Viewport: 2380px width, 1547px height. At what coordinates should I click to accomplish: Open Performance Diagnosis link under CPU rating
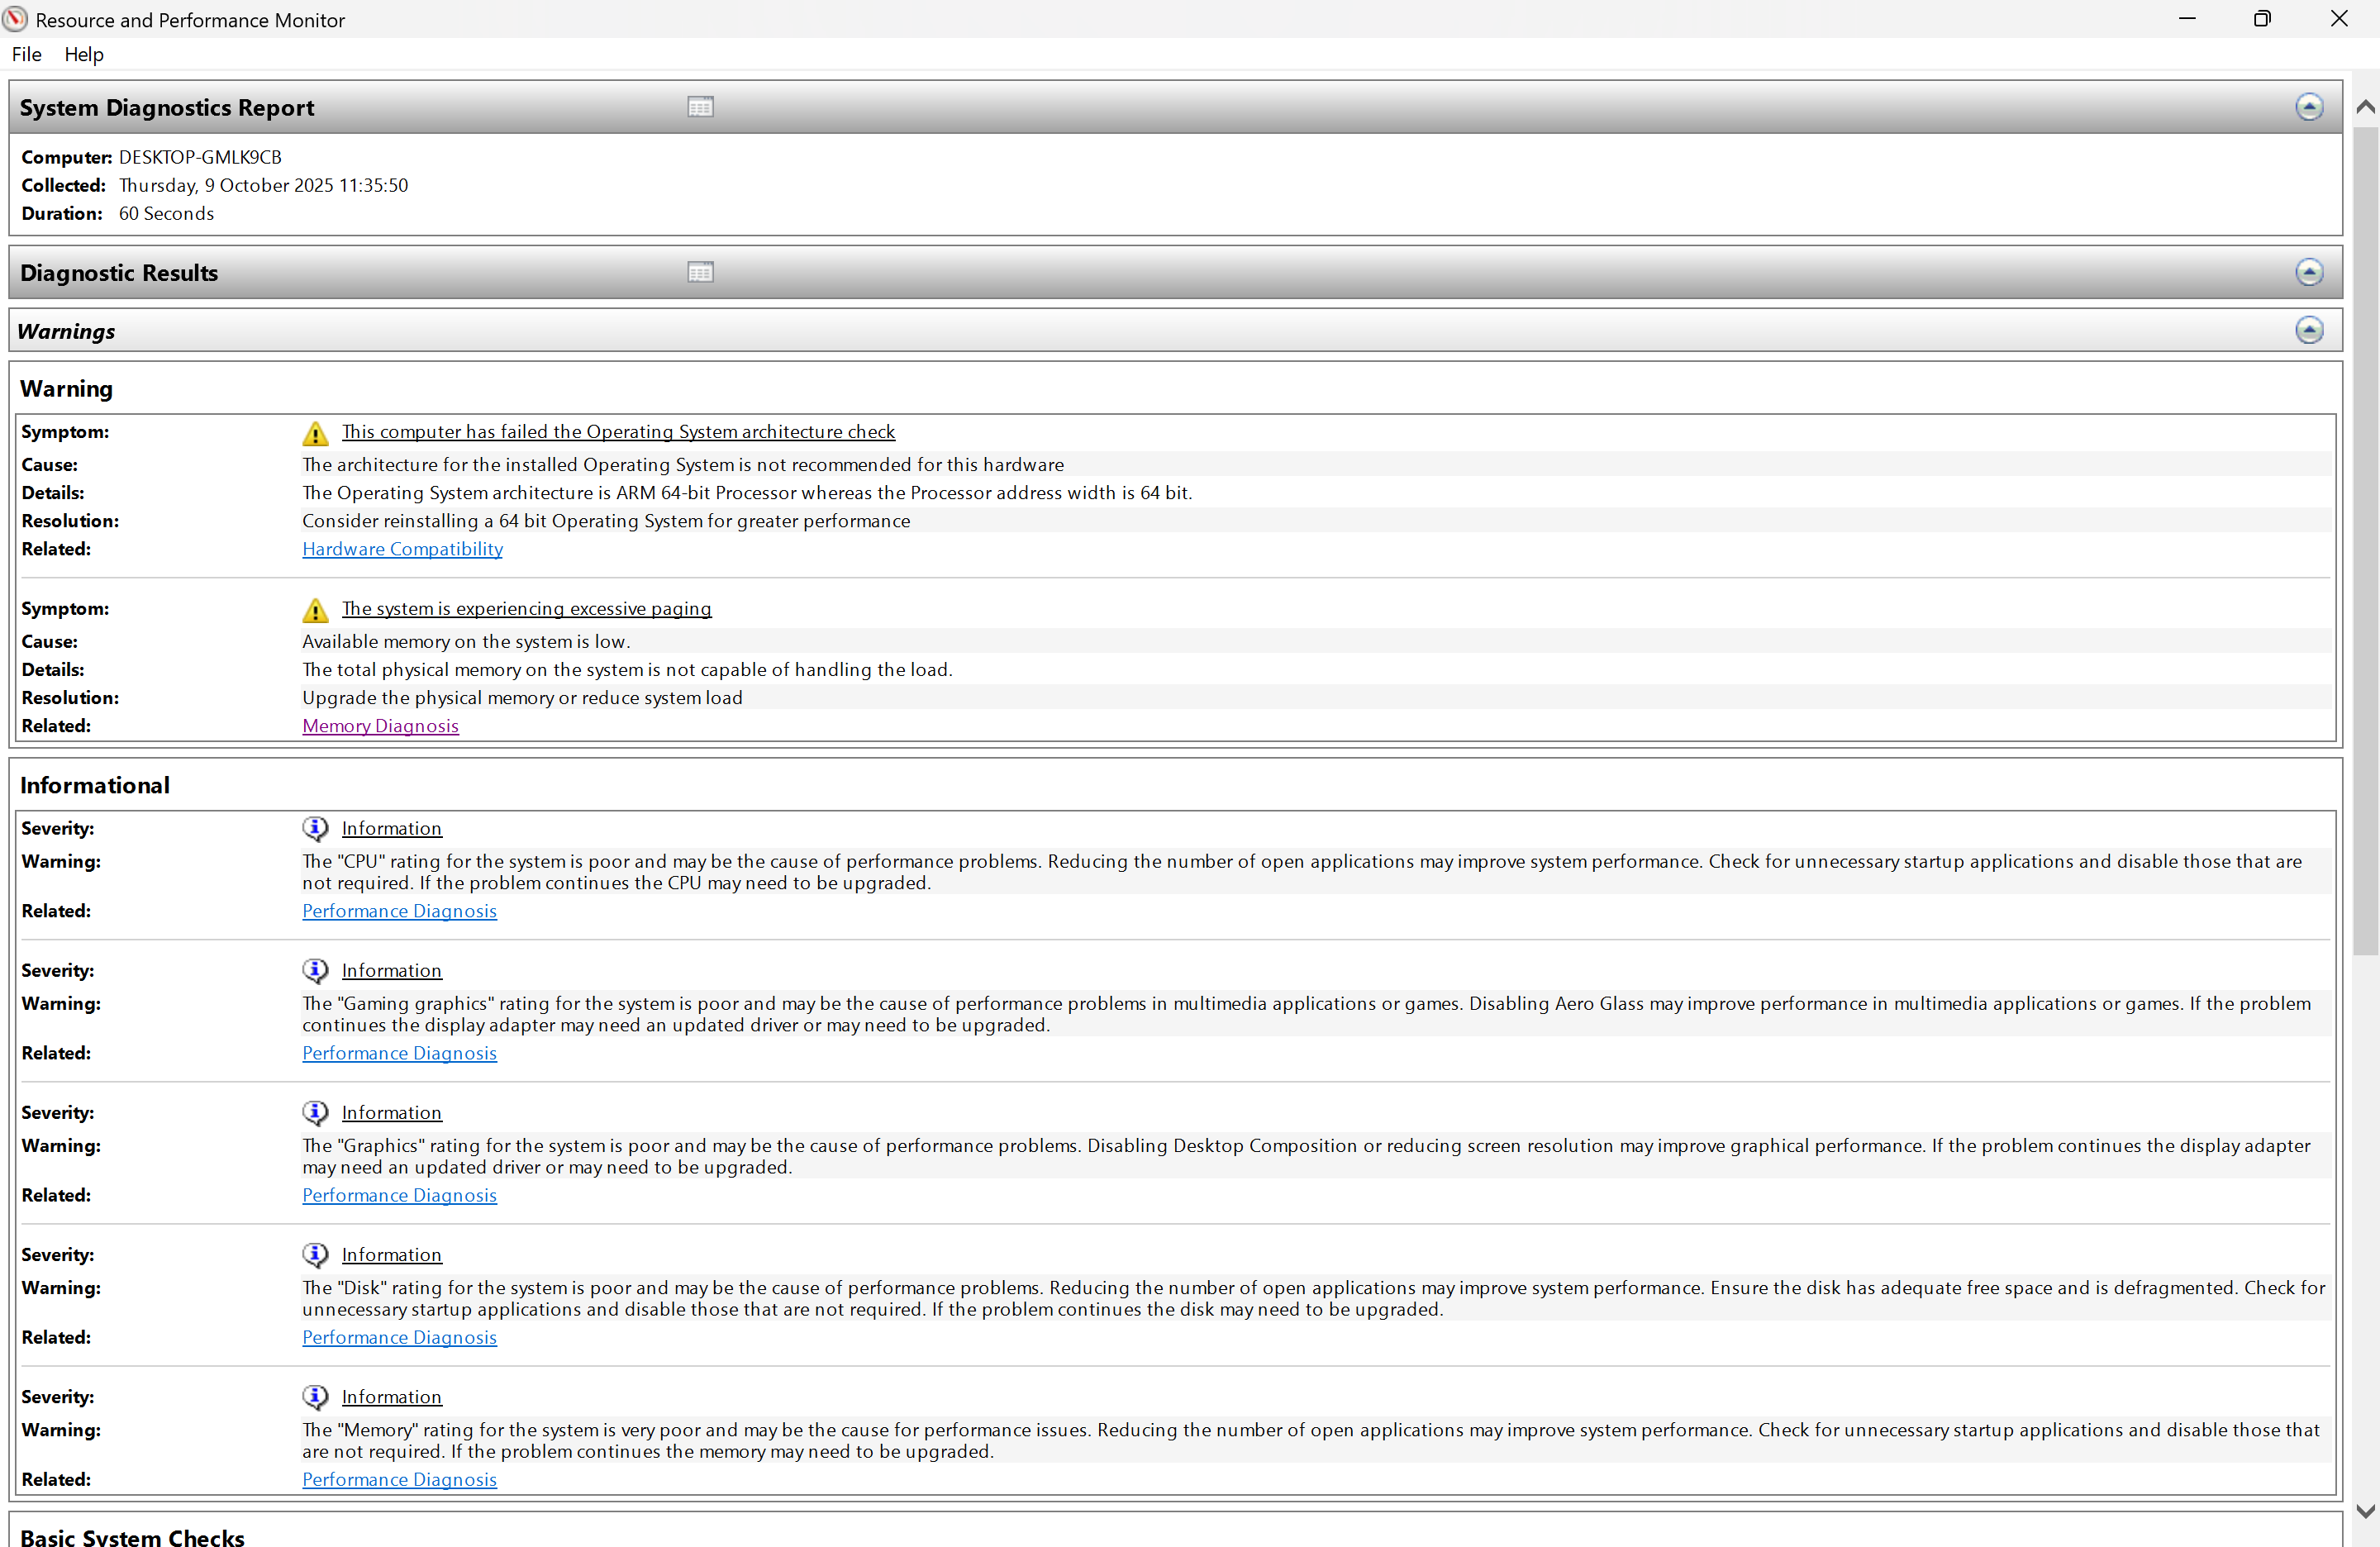click(399, 911)
